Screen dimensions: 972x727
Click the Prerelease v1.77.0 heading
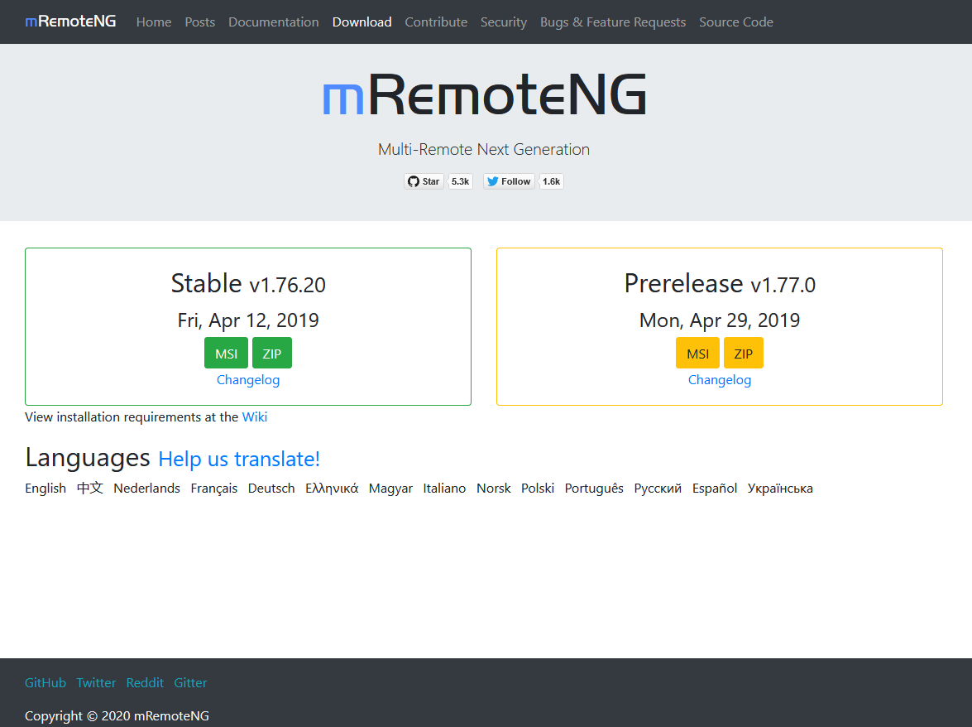720,283
